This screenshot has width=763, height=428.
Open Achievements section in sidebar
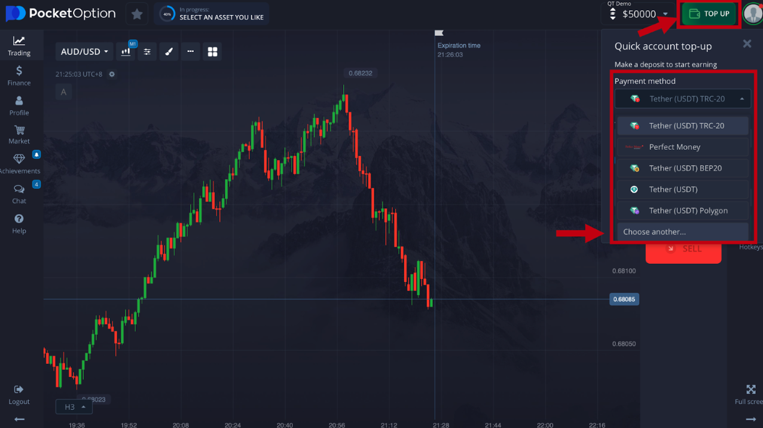point(19,164)
